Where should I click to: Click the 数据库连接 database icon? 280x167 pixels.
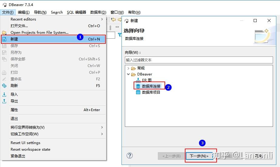138,86
